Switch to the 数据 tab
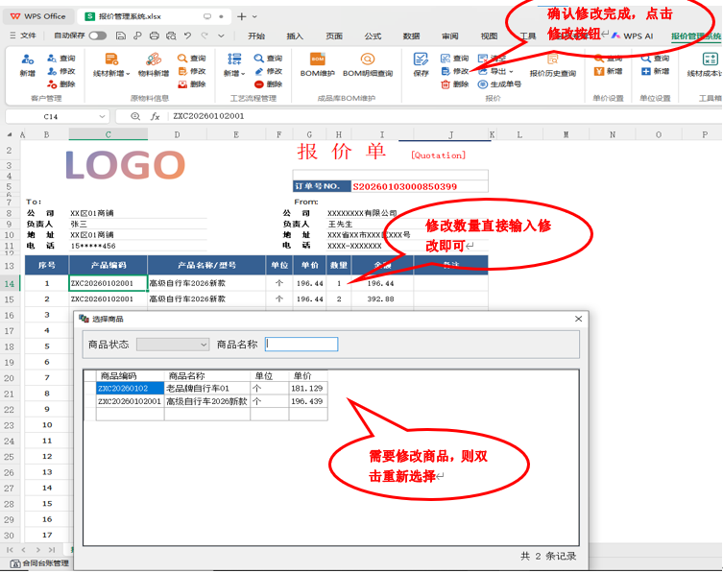 coord(411,36)
